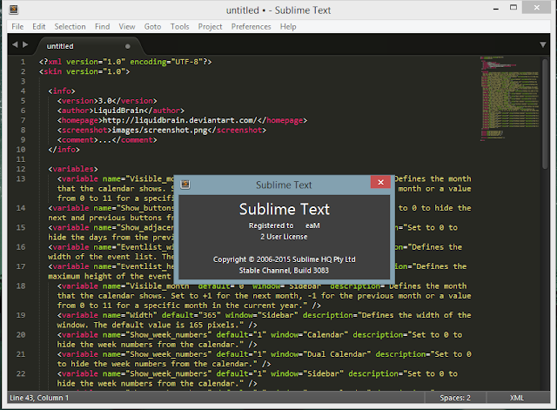Select the untitled tab
This screenshot has width=557, height=410.
[x=89, y=46]
